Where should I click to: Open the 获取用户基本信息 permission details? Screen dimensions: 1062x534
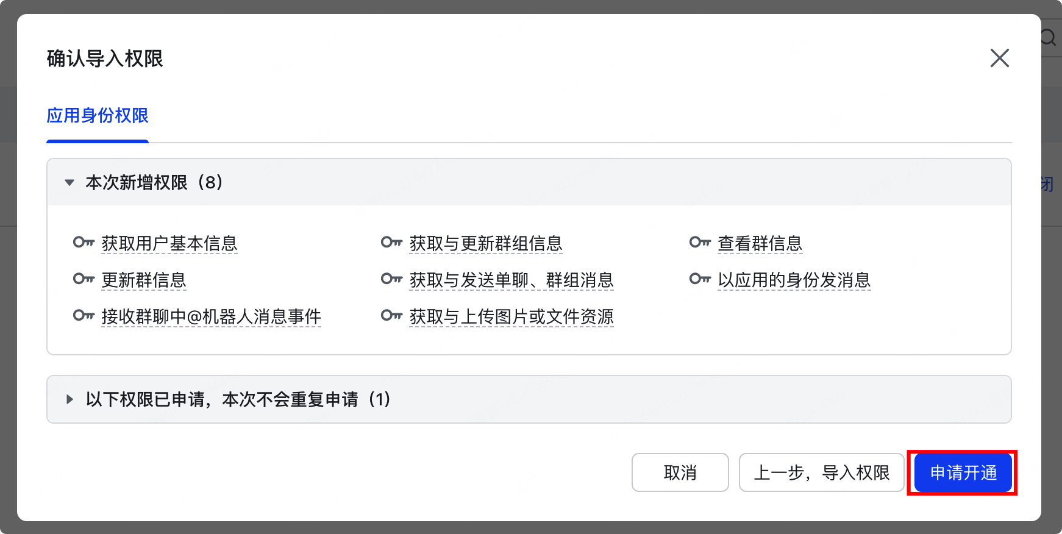(x=169, y=244)
